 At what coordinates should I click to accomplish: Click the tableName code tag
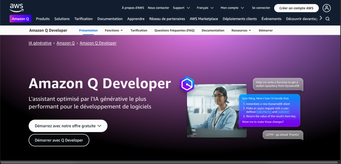264,112
